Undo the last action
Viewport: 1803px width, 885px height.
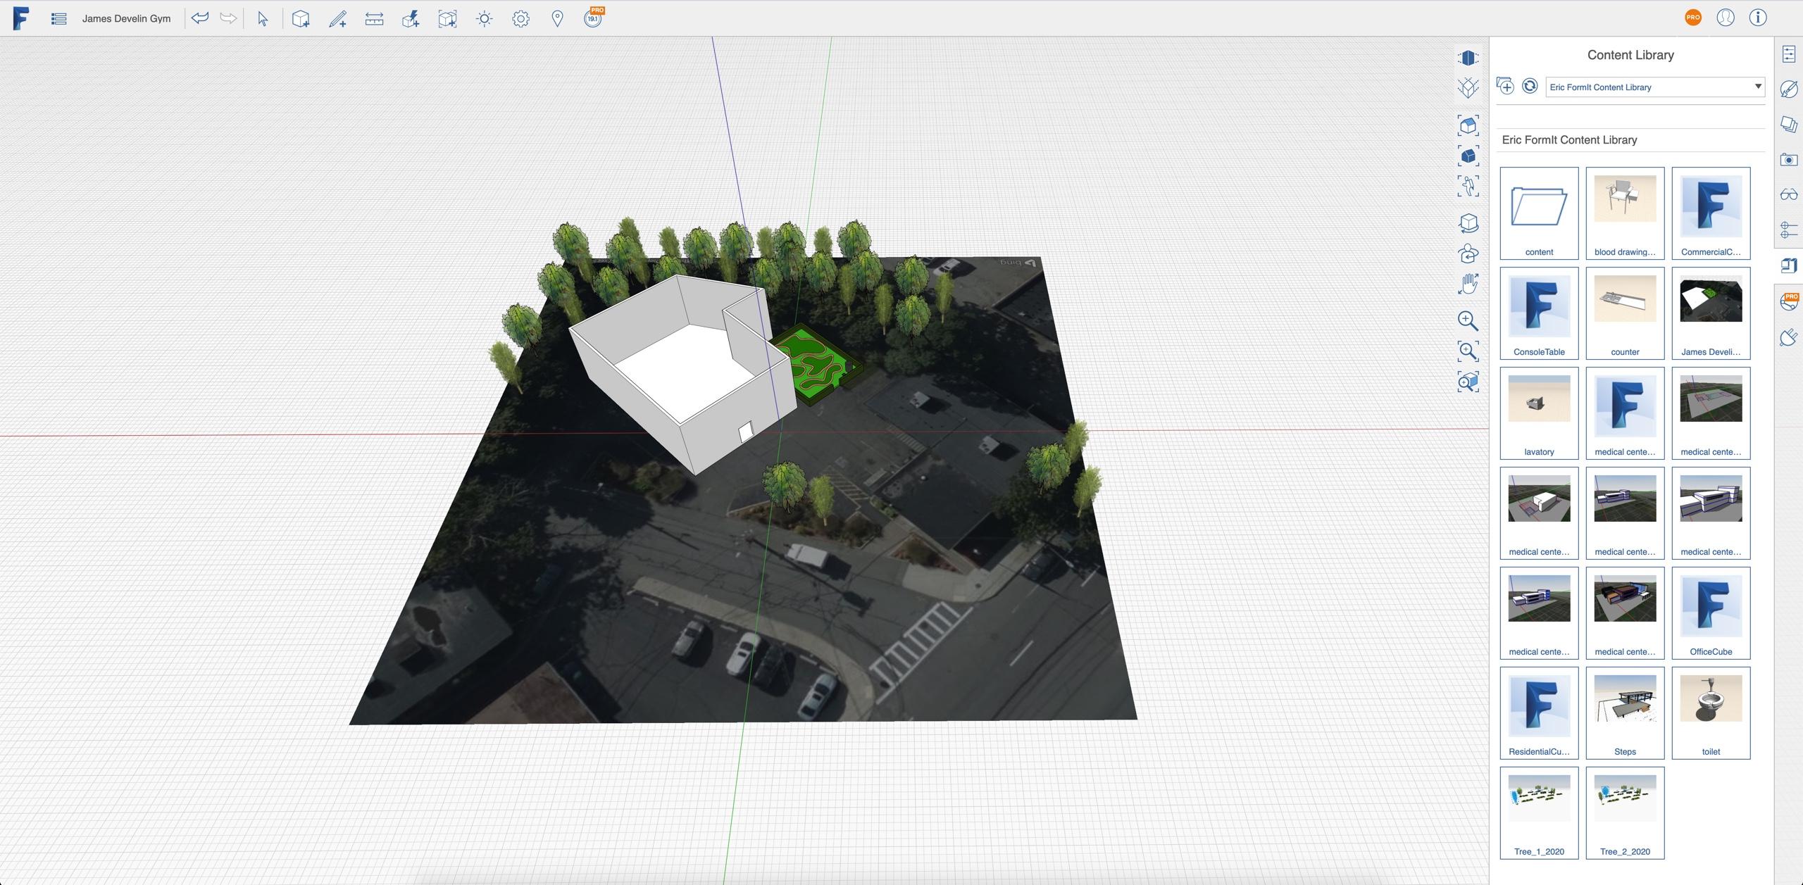point(200,18)
